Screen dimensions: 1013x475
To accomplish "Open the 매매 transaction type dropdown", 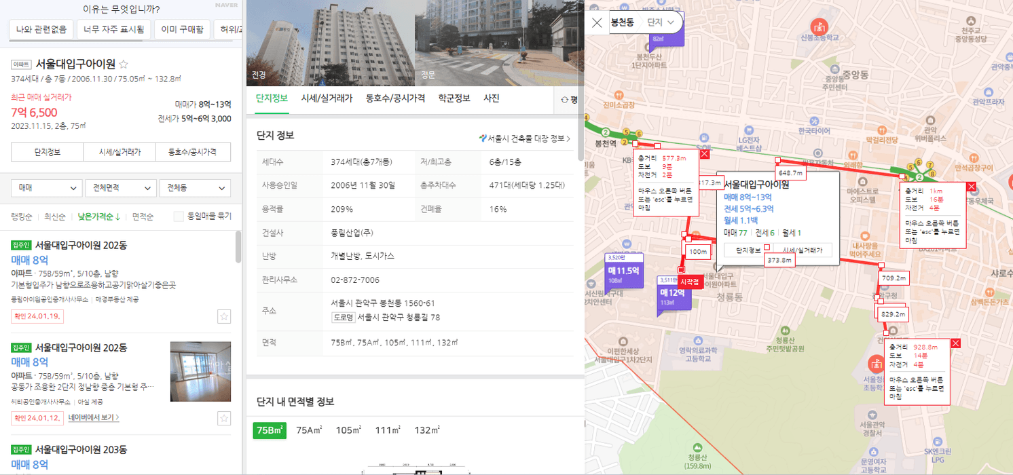I will click(x=47, y=188).
